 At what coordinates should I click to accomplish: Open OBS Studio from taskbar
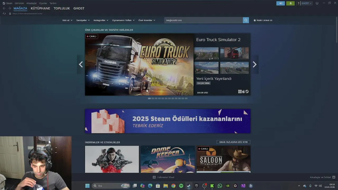tap(204, 186)
